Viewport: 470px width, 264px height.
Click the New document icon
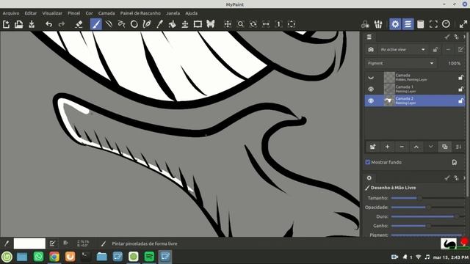pyautogui.click(x=7, y=24)
